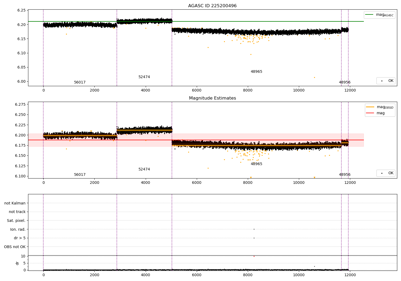This screenshot has width=401, height=281.
Task: Click x-tick 4000 under Magnitude Estimates plot
Action: click(145, 183)
